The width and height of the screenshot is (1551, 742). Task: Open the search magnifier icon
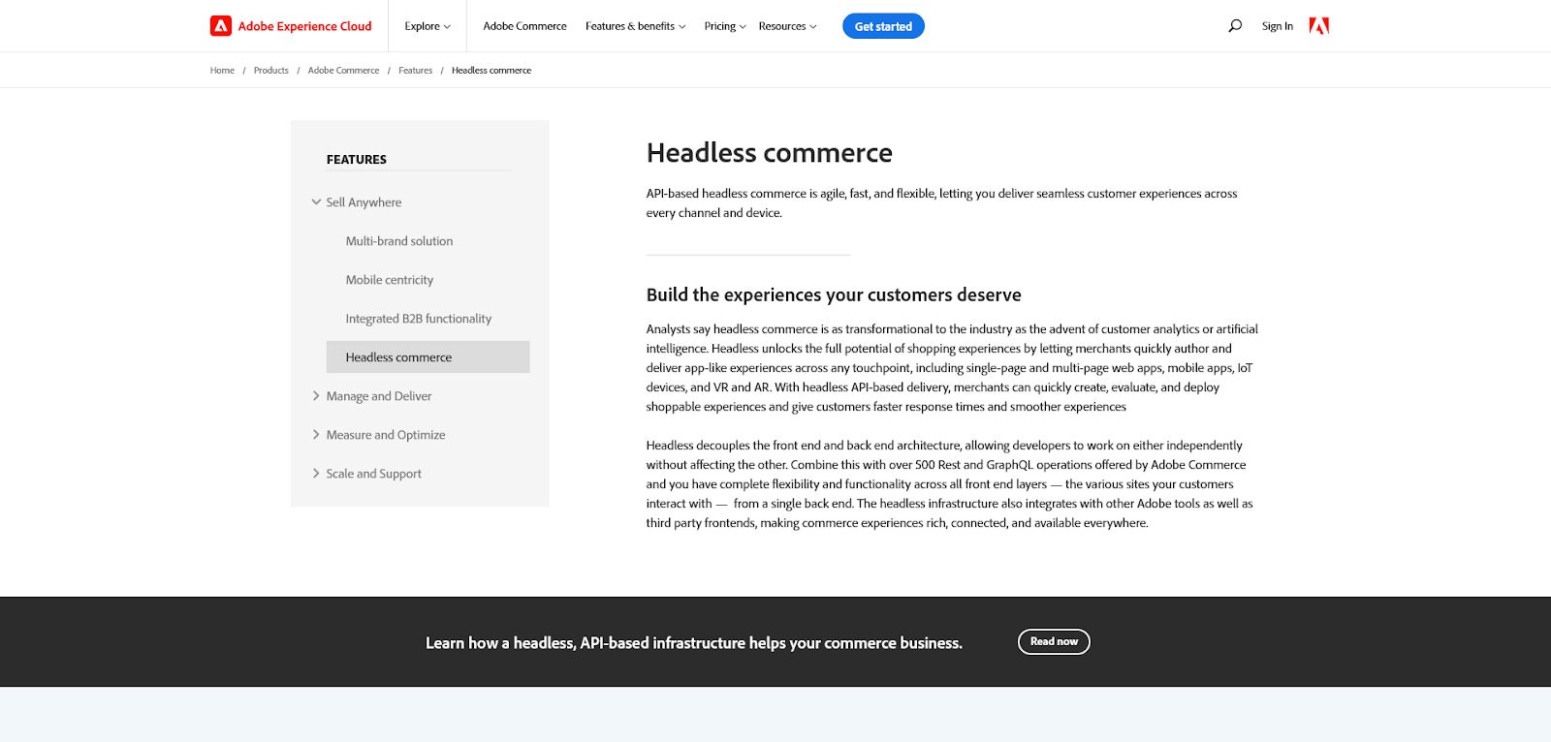pos(1235,26)
